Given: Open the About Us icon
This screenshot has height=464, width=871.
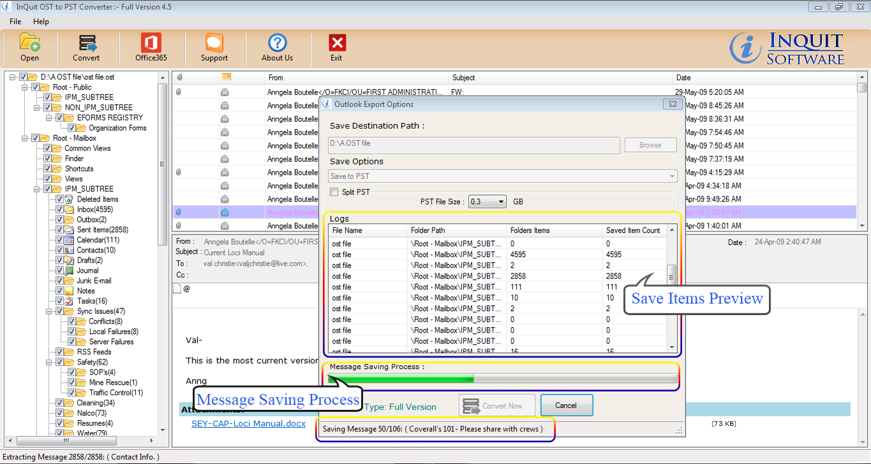Looking at the screenshot, I should tap(277, 43).
